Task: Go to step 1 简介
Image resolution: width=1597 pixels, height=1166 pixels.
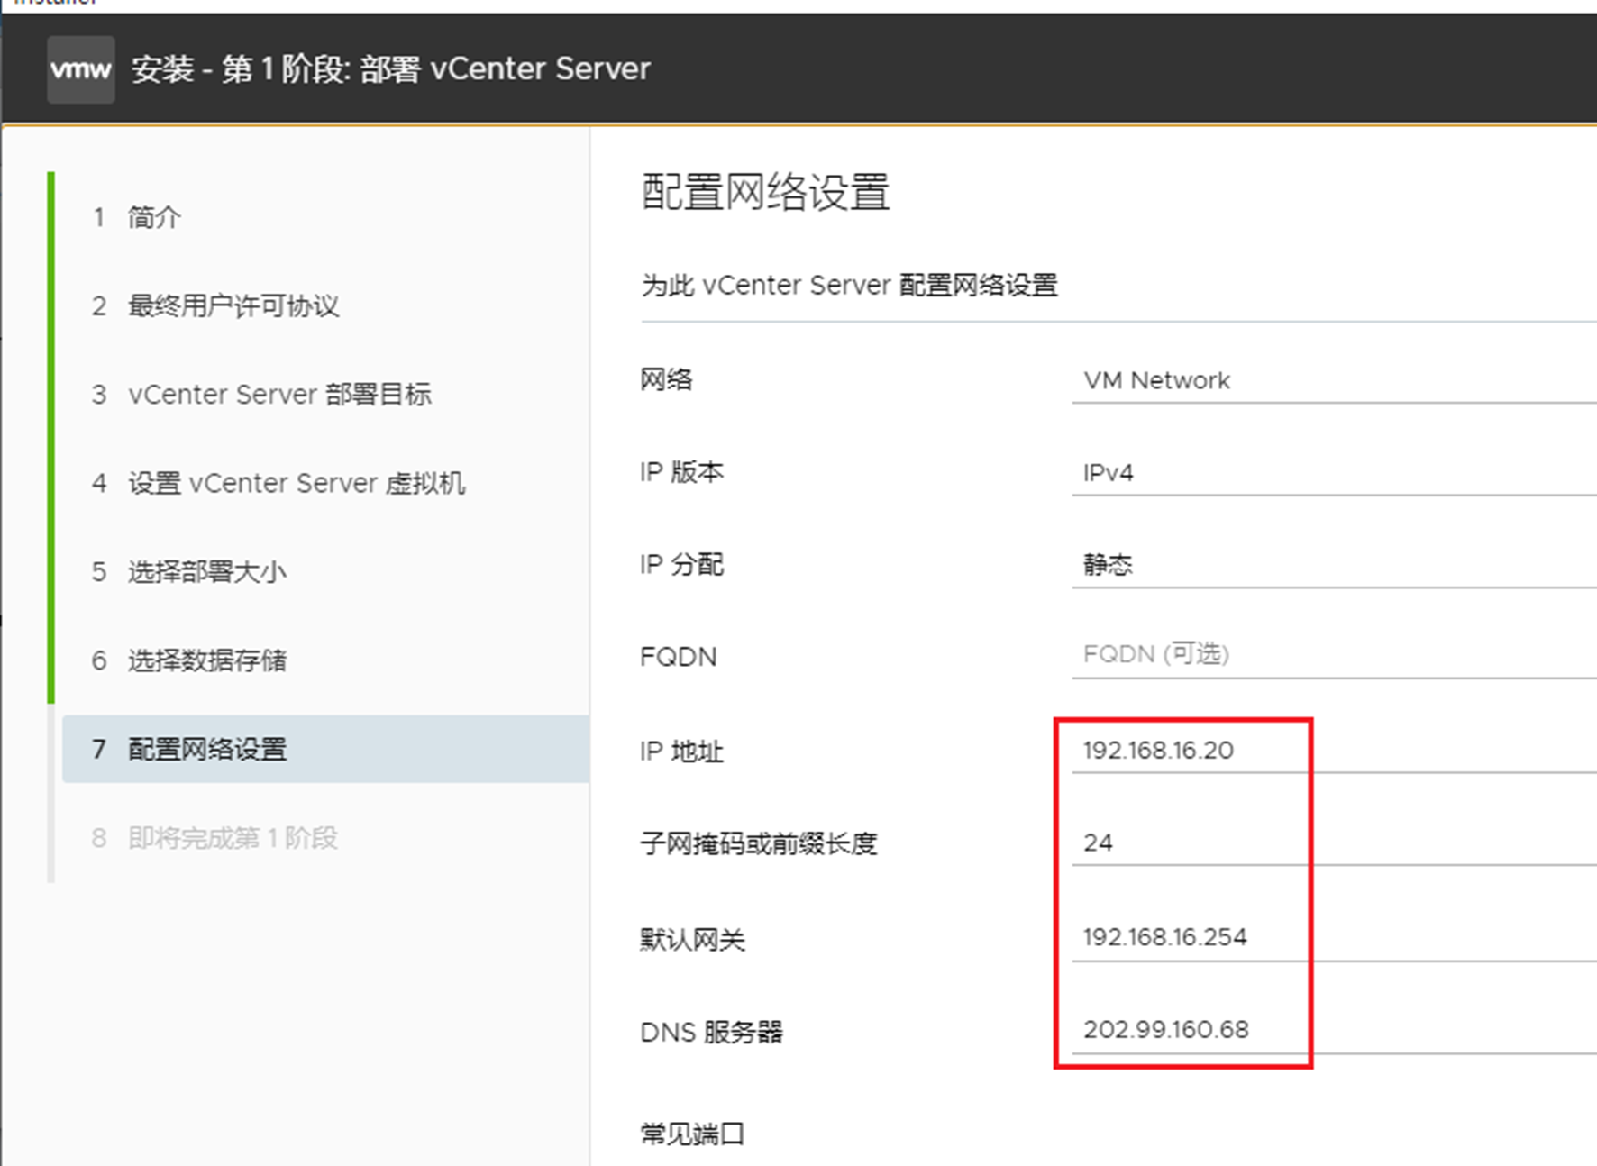Action: [x=136, y=217]
